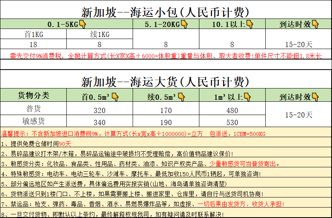The image size is (332, 218).
Task: Click the cell showing price 320
Action: point(100,110)
